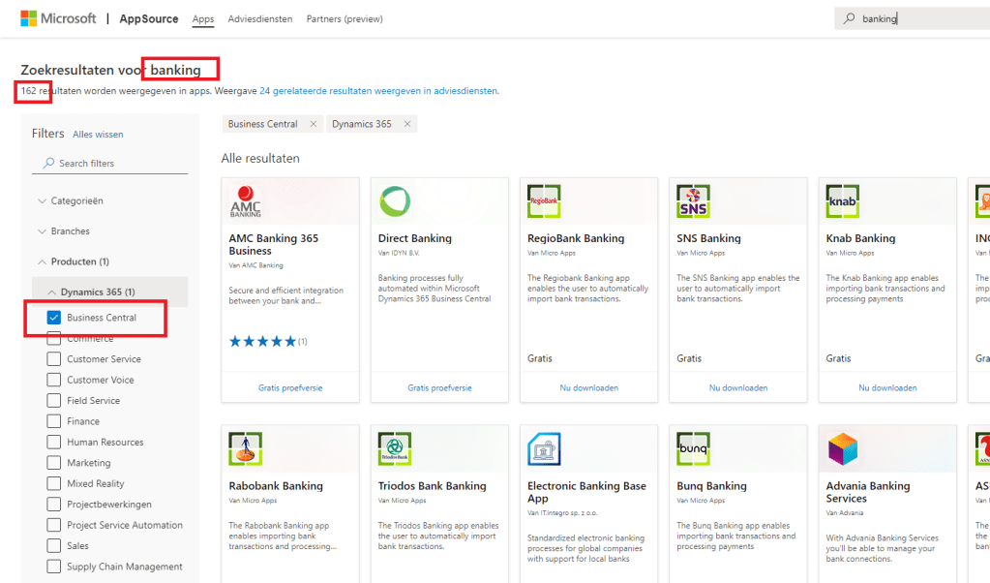Remove the Dynamics 365 filter chip

click(408, 123)
